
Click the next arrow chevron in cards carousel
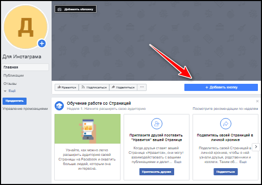[x=256, y=147]
